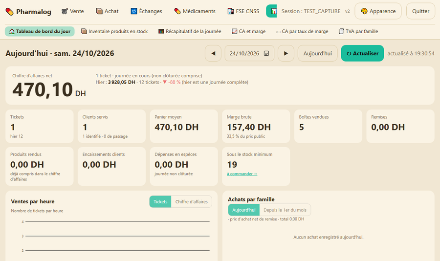Open the calendar picker icon in date field
The height and width of the screenshot is (261, 440).
(266, 53)
